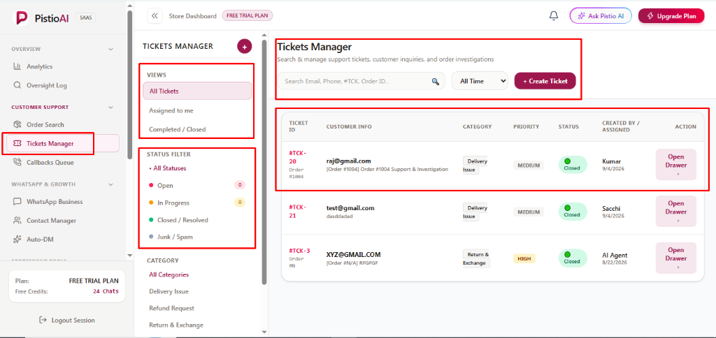Open the All Time date range dropdown
Image resolution: width=716 pixels, height=338 pixels.
pos(480,81)
